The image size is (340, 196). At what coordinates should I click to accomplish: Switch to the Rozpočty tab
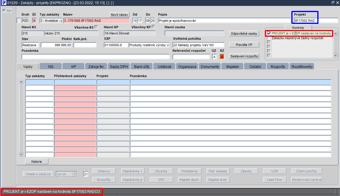tap(278, 67)
